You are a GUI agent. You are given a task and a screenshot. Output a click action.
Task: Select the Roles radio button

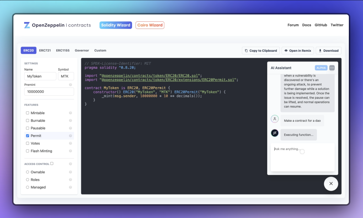click(28, 180)
